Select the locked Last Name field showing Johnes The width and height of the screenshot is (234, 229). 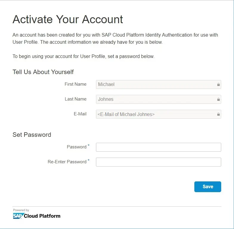pos(159,99)
